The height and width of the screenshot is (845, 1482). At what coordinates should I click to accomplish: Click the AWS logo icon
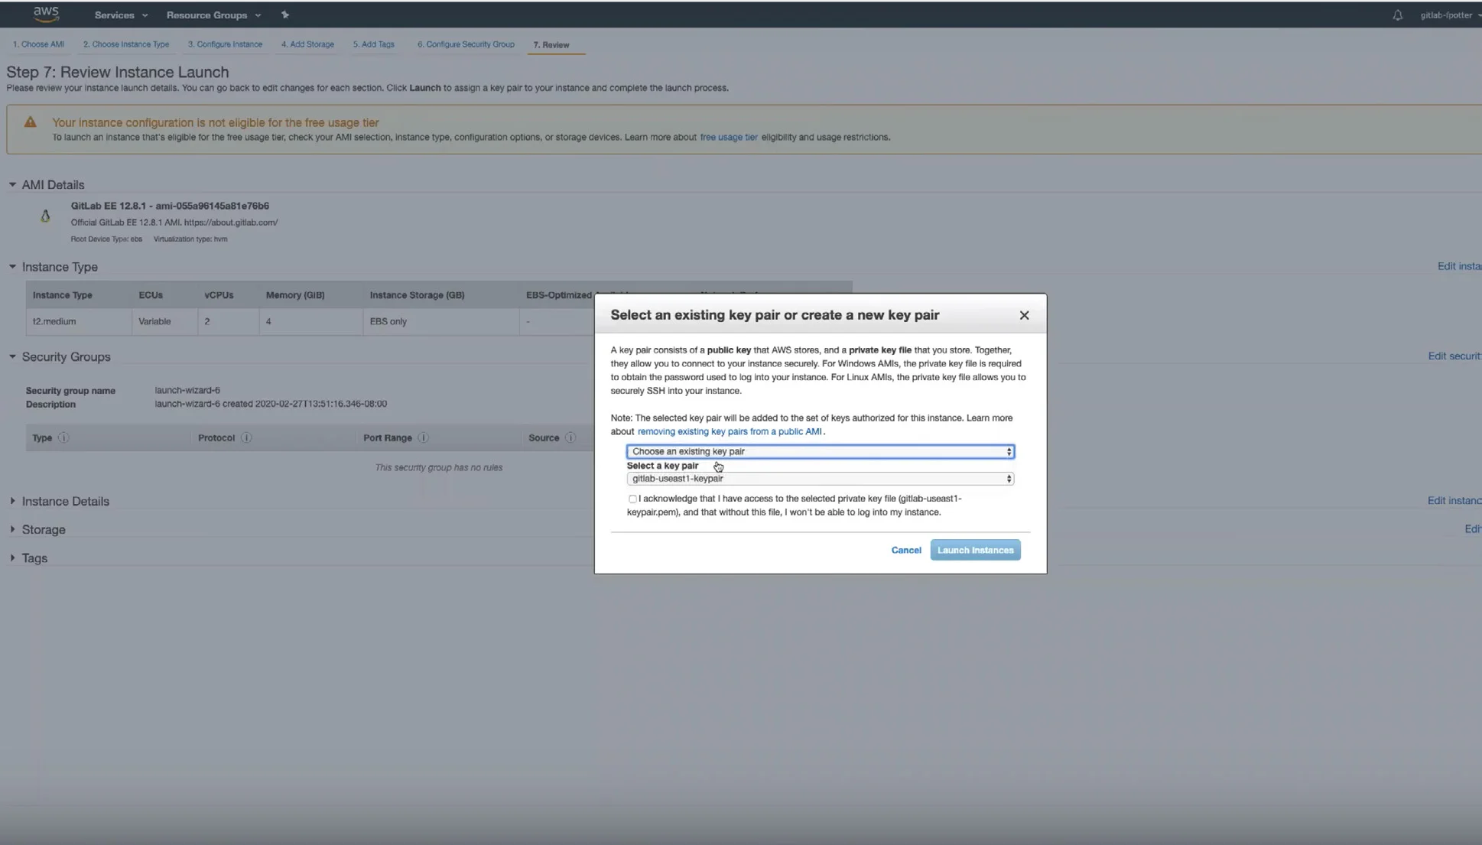pos(46,13)
